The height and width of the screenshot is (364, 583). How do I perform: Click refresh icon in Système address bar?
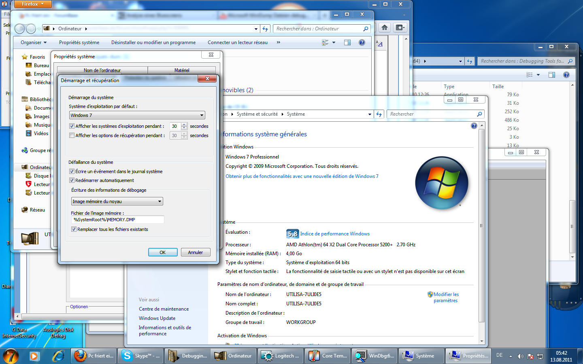click(379, 114)
